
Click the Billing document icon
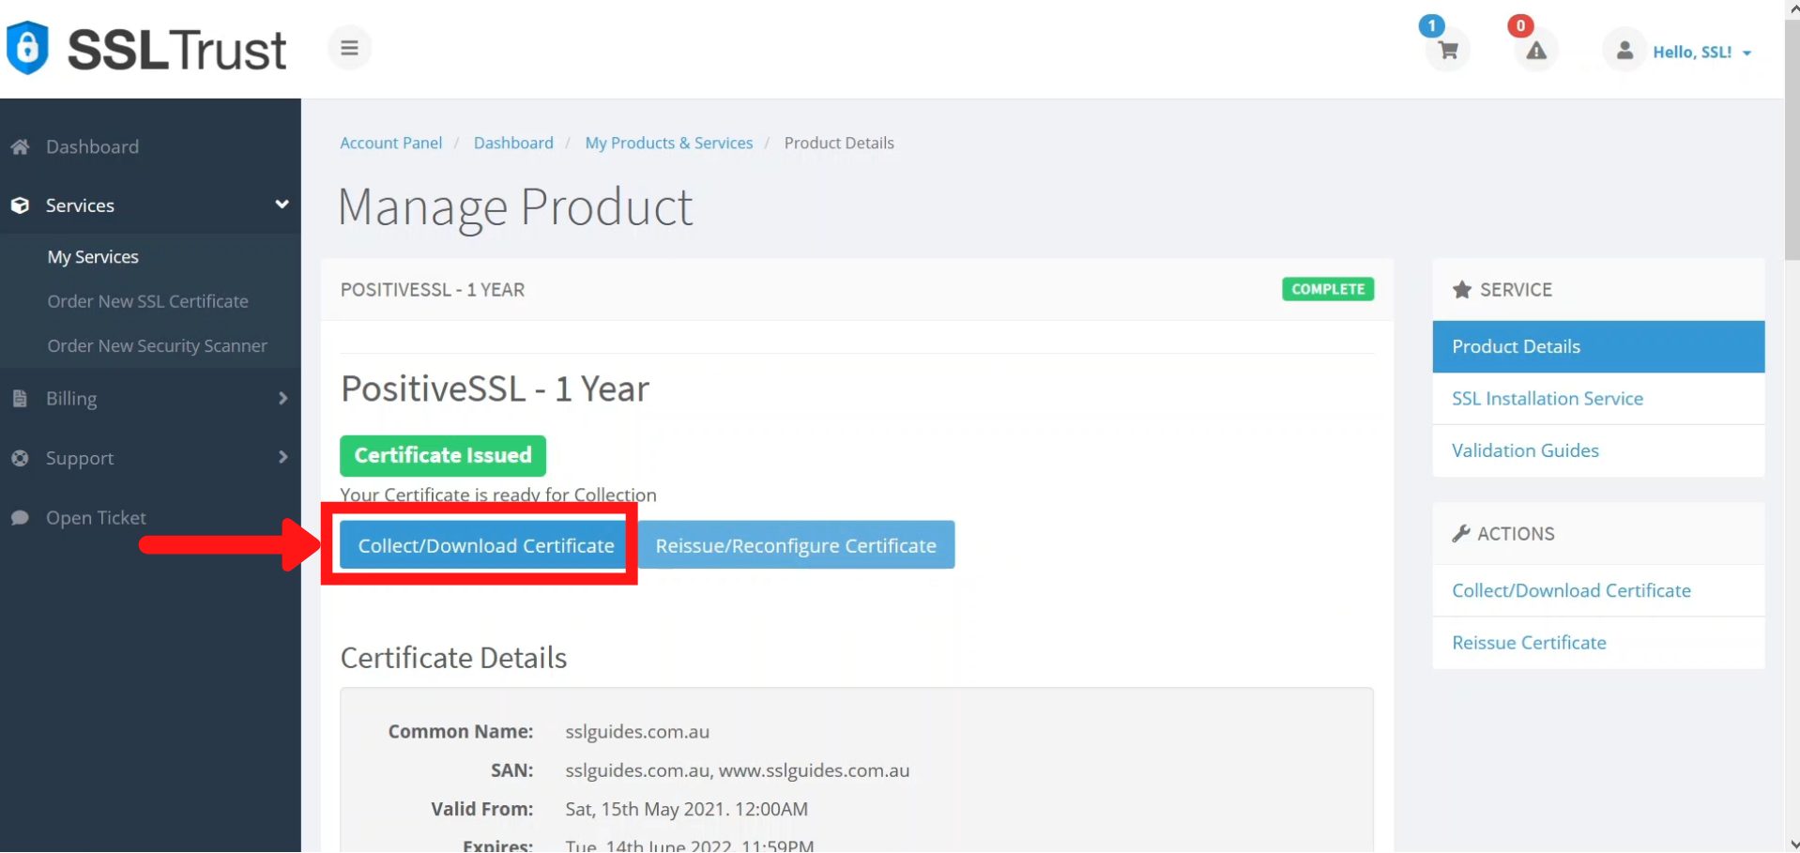[x=21, y=398]
